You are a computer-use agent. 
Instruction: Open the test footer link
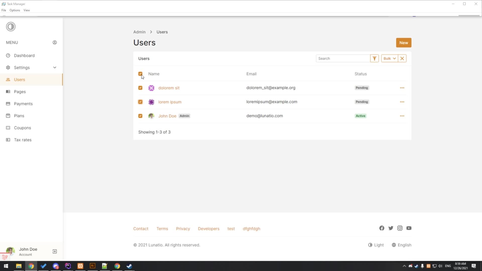231,229
